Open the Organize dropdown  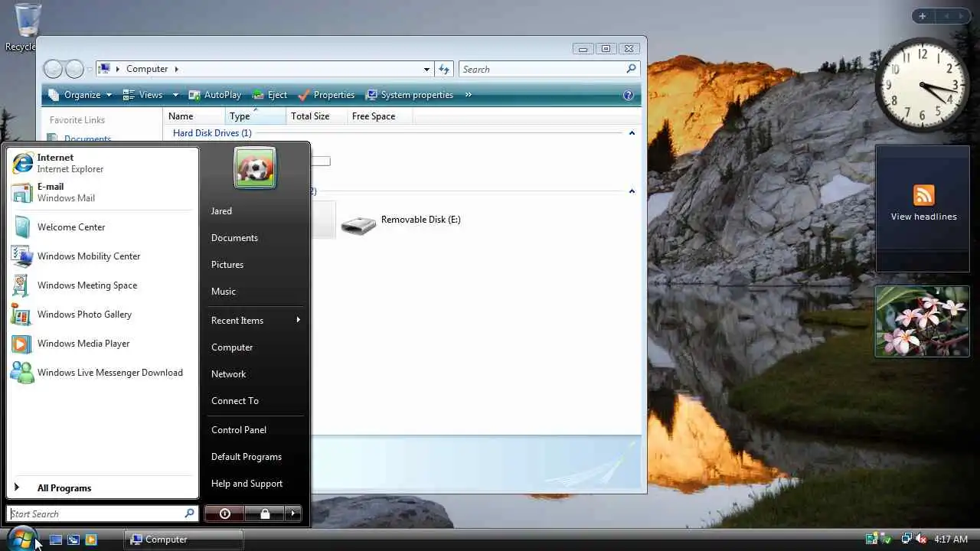click(x=80, y=95)
